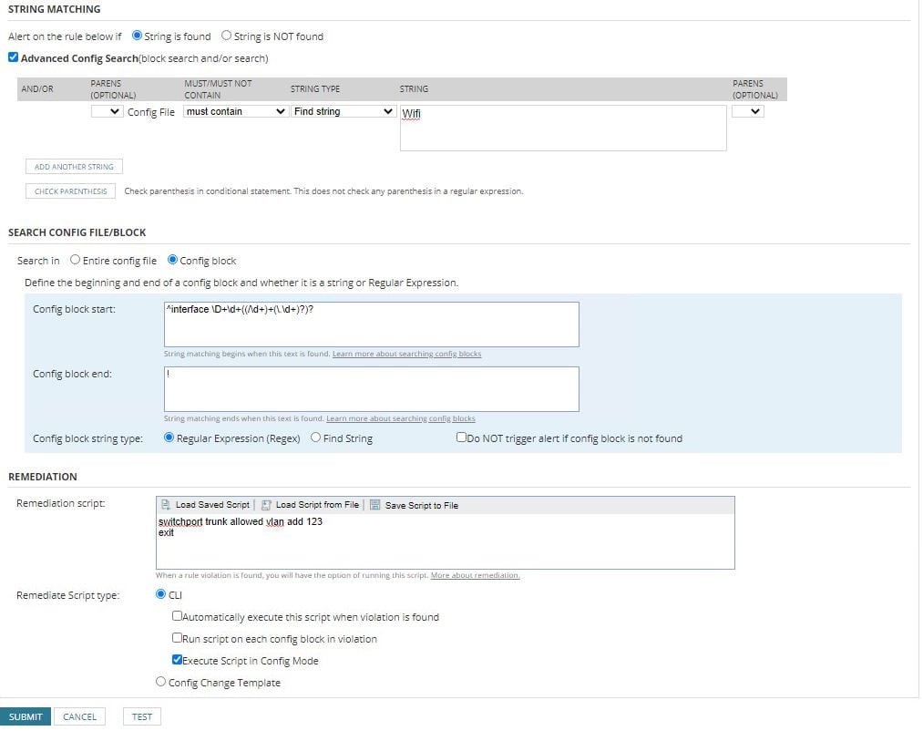Toggle 'Execute Script in Config Mode' checkbox
923x731 pixels.
click(177, 659)
